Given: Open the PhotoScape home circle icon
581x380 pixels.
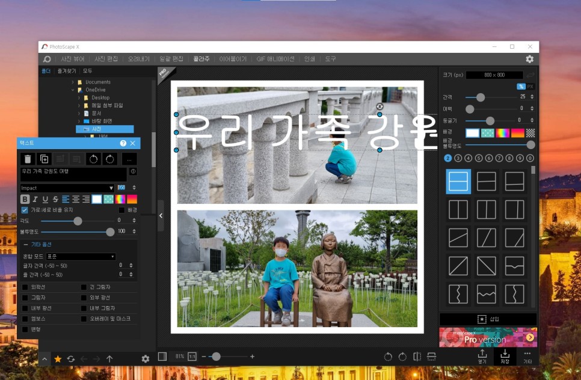Looking at the screenshot, I should [x=47, y=59].
